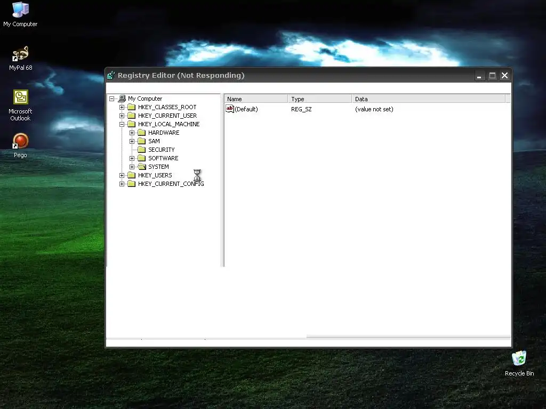The width and height of the screenshot is (546, 409).
Task: Expand the SAM subkey
Action: [132, 141]
